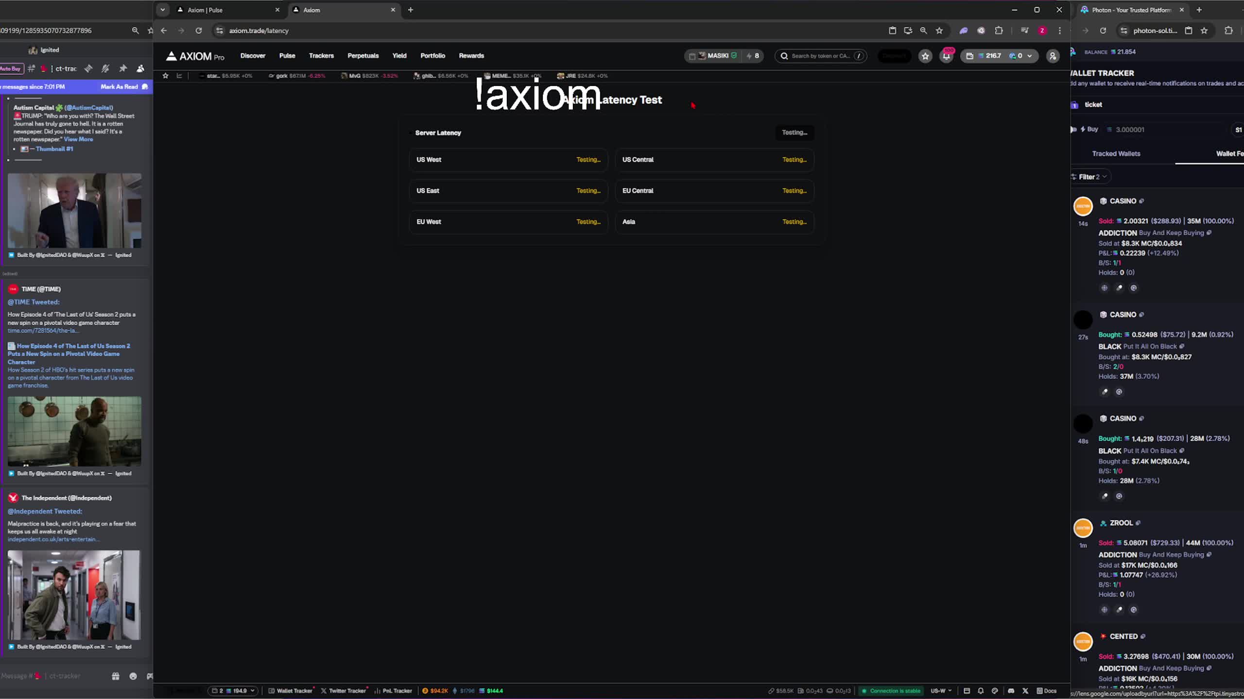
Task: Open the Discord icon in bottom bar
Action: point(1011,691)
